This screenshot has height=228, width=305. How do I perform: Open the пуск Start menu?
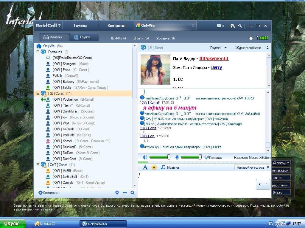[x=13, y=224]
